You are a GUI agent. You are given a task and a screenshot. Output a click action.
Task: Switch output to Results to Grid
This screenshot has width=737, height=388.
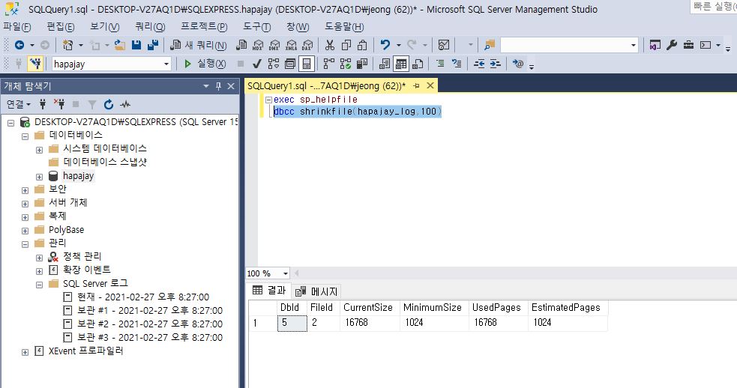(401, 64)
